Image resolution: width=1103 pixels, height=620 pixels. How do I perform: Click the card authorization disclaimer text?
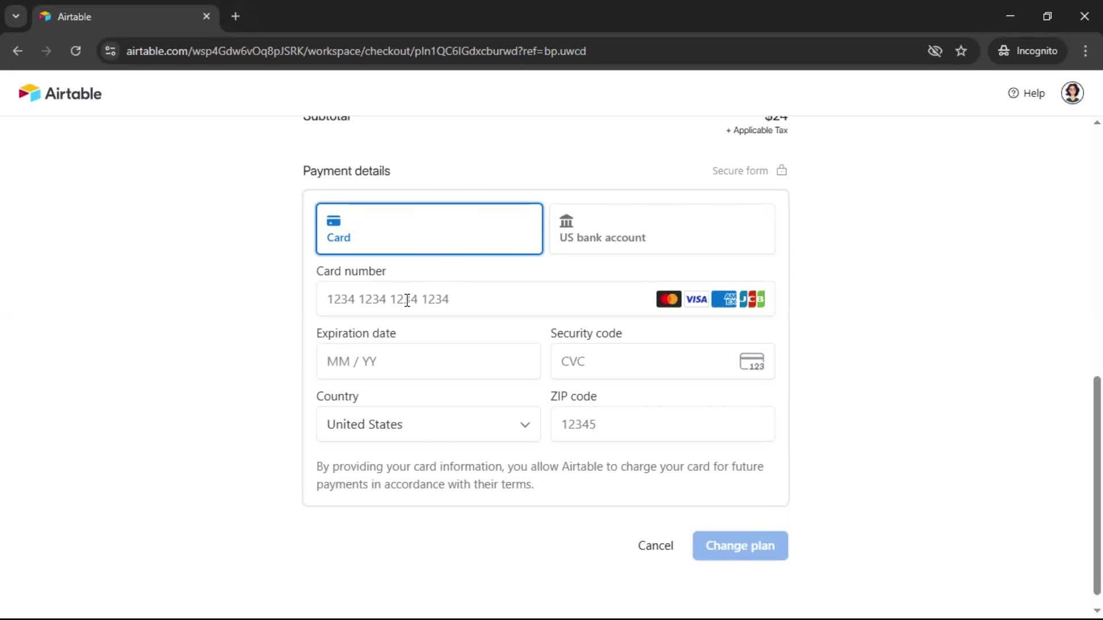[540, 475]
